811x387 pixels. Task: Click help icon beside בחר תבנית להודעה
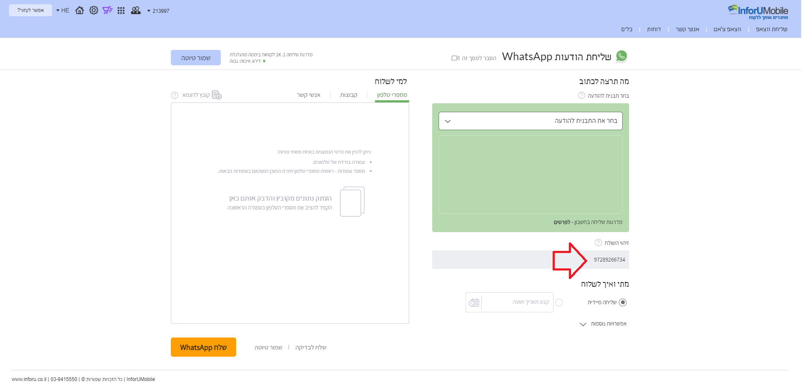pos(582,96)
